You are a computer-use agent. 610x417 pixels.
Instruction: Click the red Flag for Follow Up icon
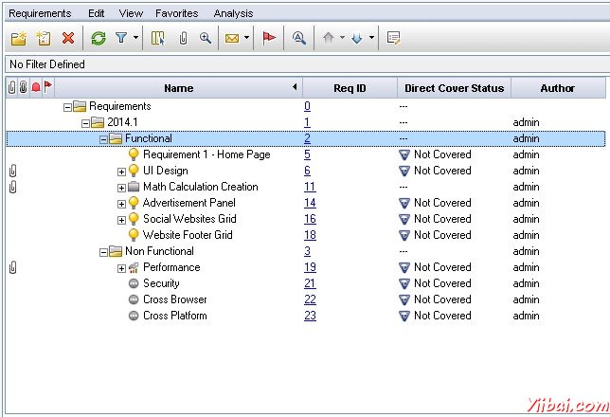click(269, 38)
